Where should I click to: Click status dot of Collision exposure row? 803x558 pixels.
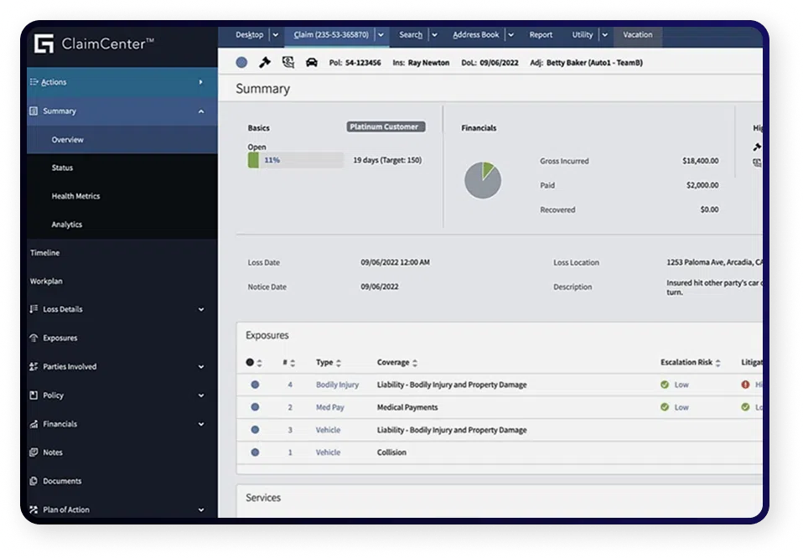pyautogui.click(x=255, y=452)
